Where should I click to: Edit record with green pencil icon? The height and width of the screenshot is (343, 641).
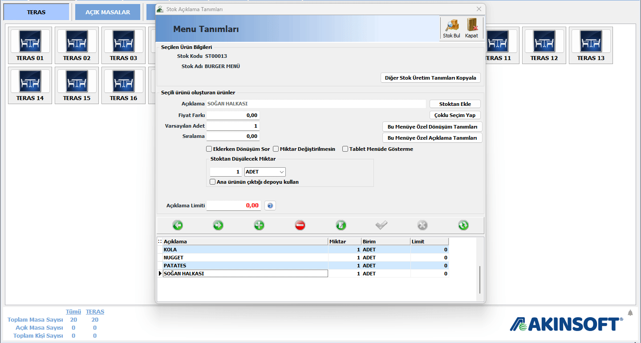tap(341, 226)
